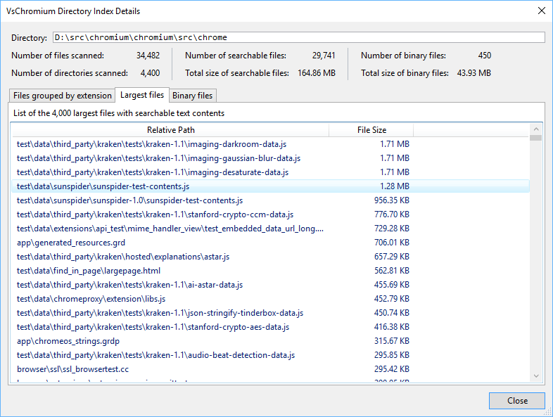The image size is (553, 417).
Task: Click the 956.35 KB file size cell
Action: (x=391, y=200)
